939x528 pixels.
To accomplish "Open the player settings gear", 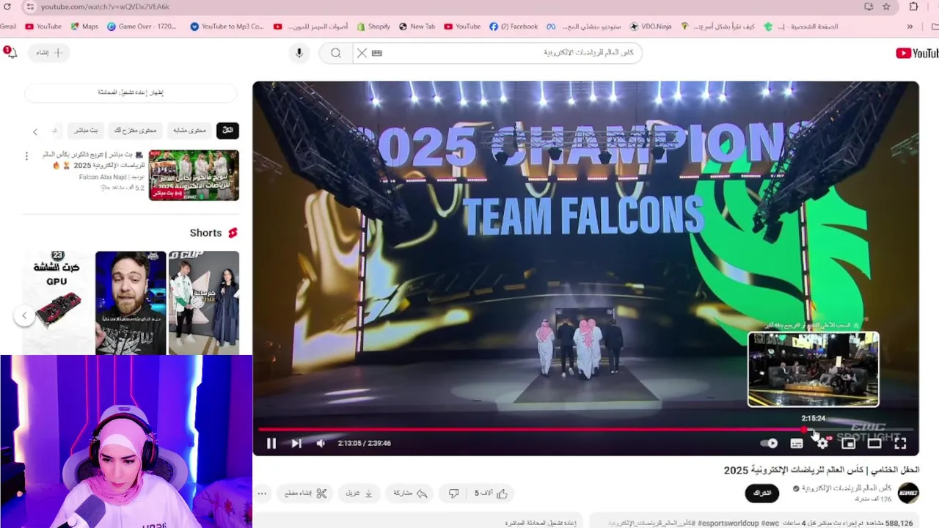I will pos(823,443).
